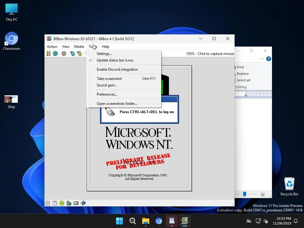Screen dimensions: 304x228
Task: Open the Chromium desktop shortcut
Action: (12, 41)
